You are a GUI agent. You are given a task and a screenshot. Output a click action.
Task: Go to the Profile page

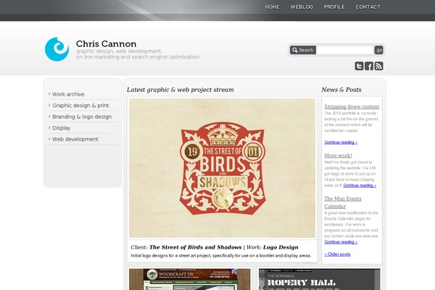tap(334, 7)
